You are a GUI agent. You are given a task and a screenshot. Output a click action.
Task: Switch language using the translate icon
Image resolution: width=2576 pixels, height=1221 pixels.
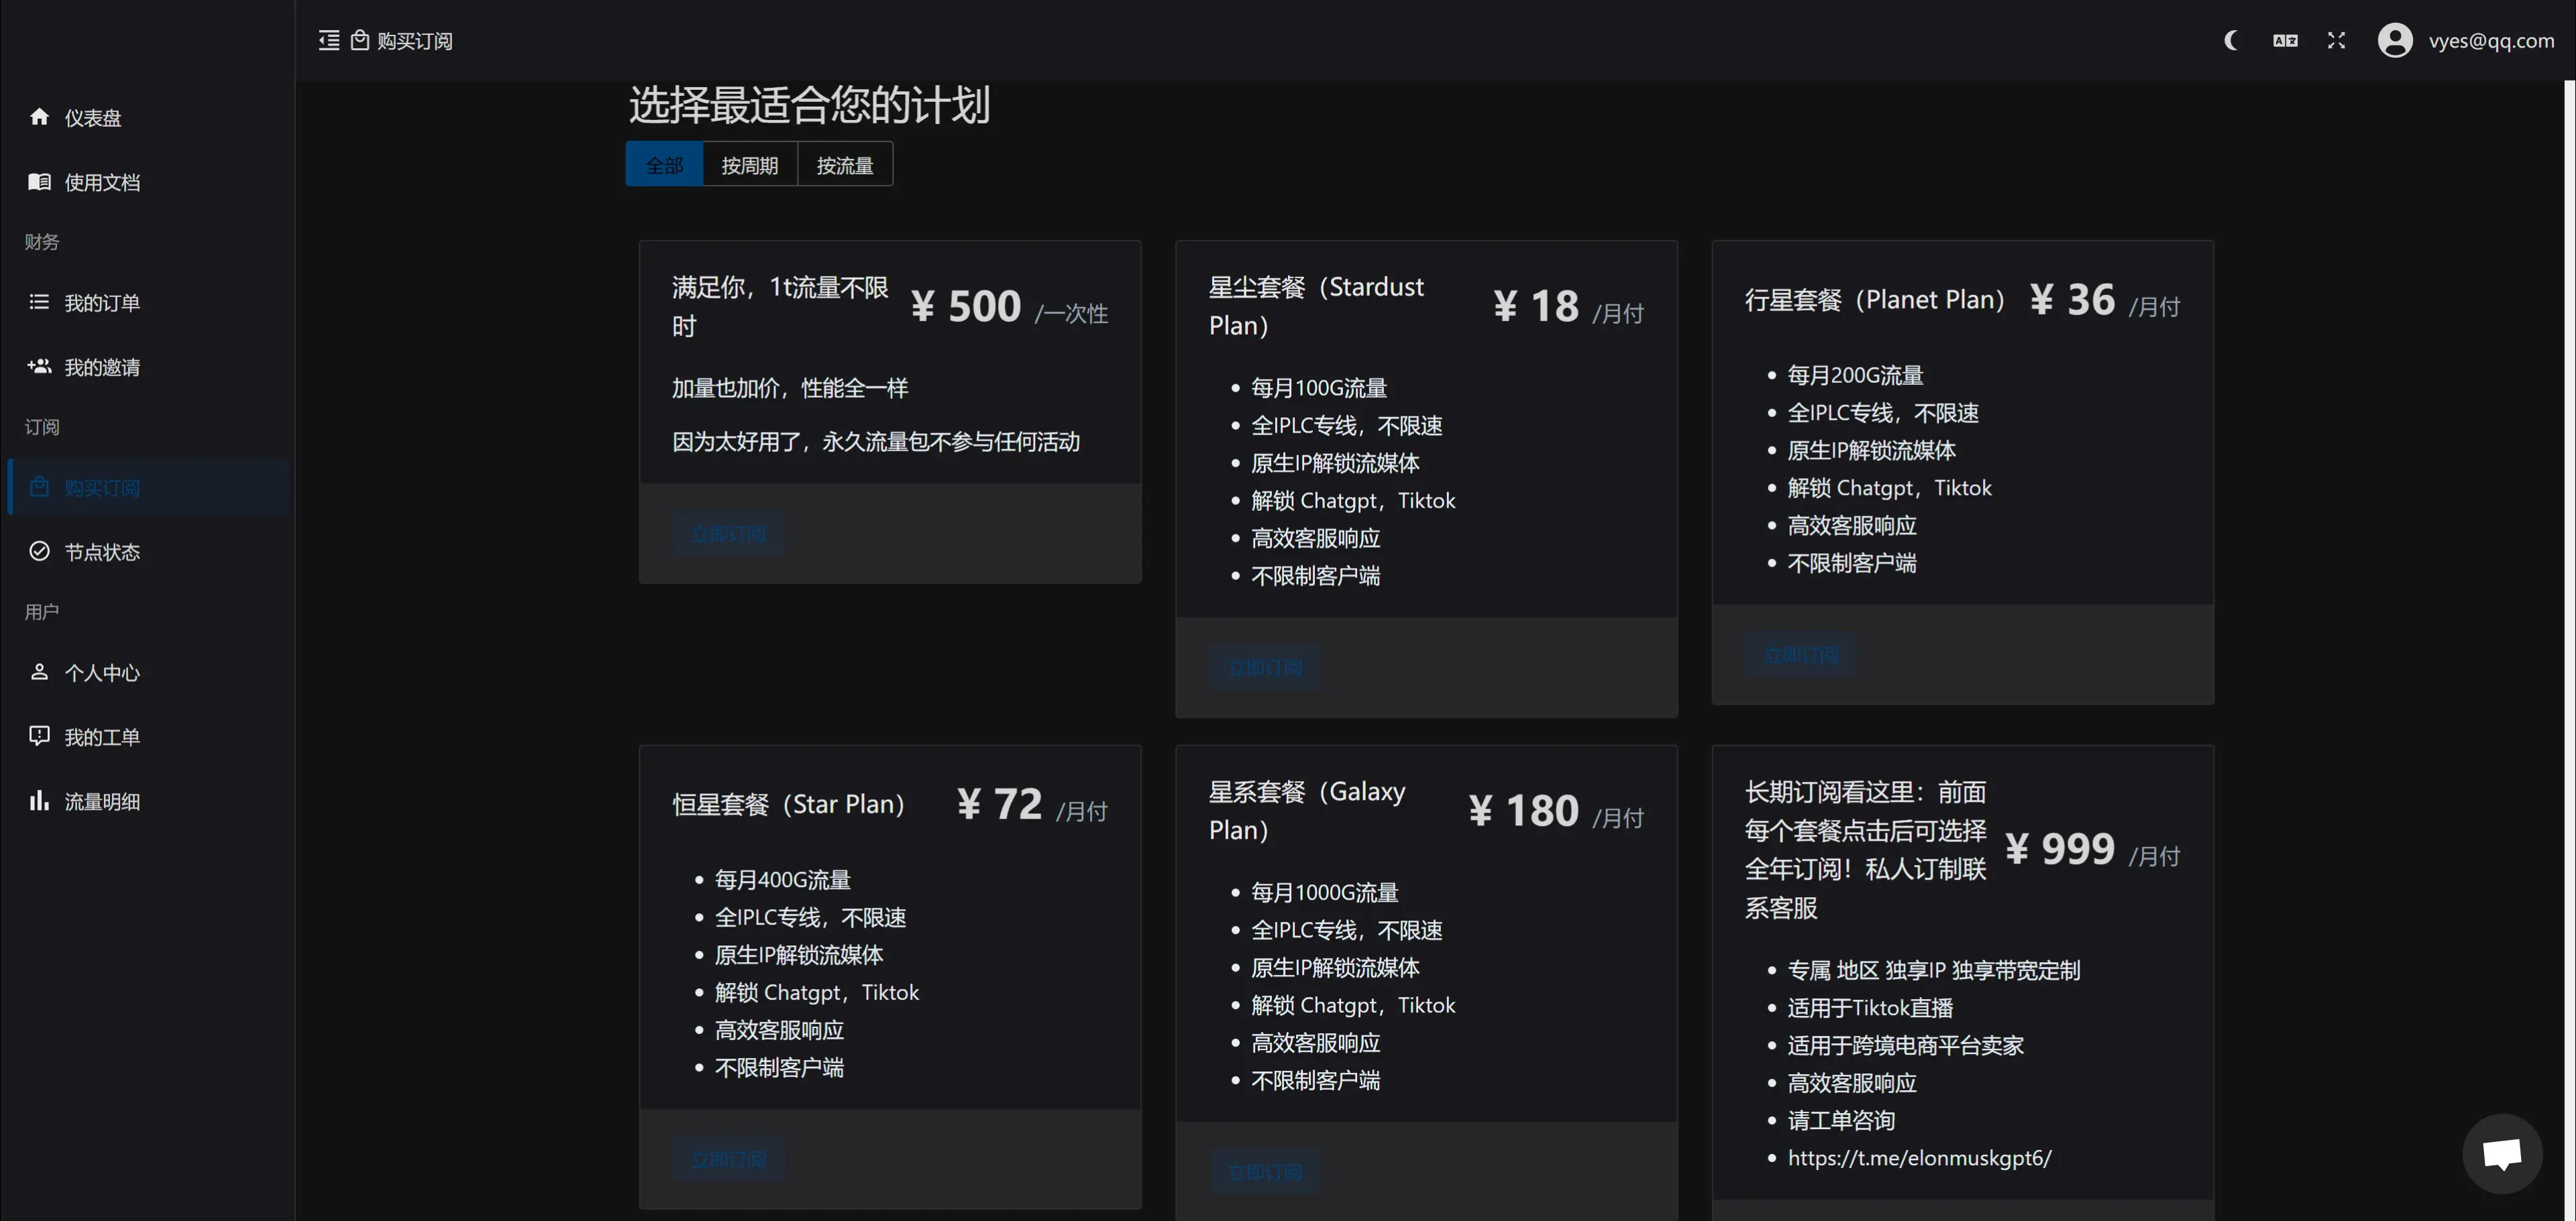[2285, 40]
